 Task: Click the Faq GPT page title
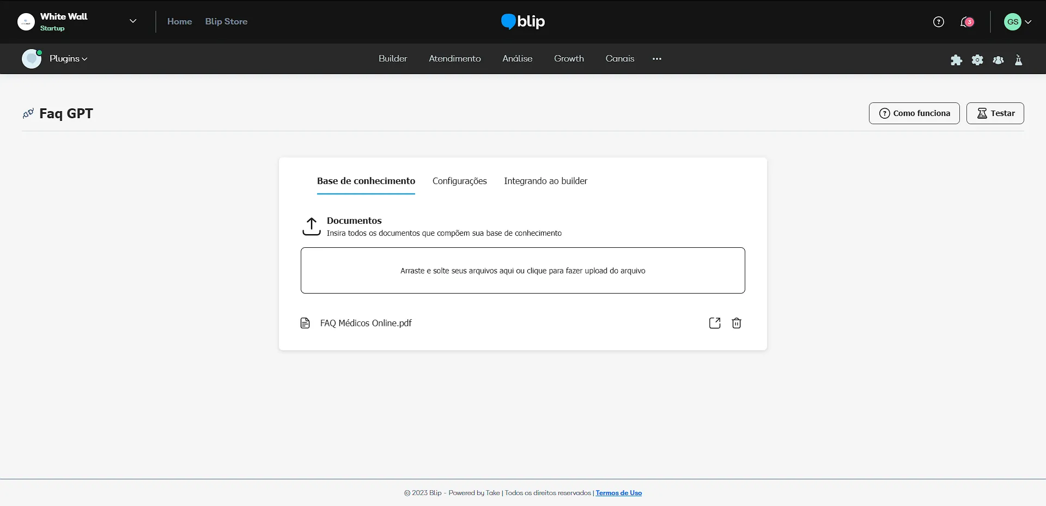pos(66,113)
